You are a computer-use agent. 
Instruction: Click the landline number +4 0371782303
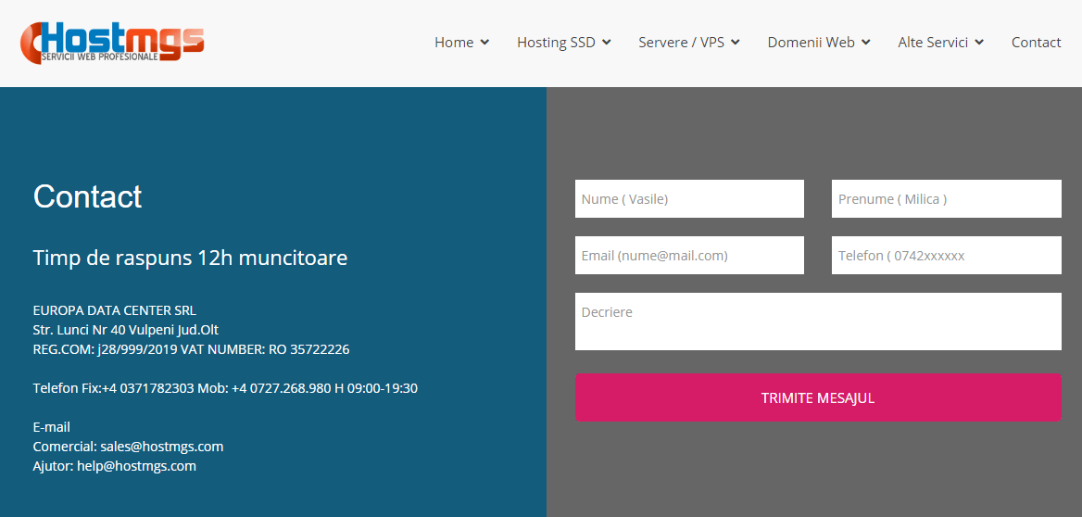(147, 388)
